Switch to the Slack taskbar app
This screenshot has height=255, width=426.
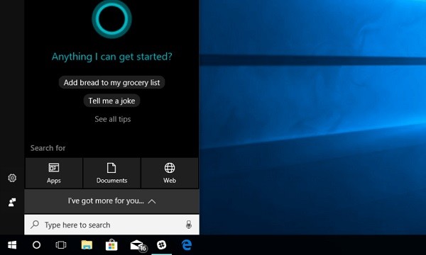point(162,245)
